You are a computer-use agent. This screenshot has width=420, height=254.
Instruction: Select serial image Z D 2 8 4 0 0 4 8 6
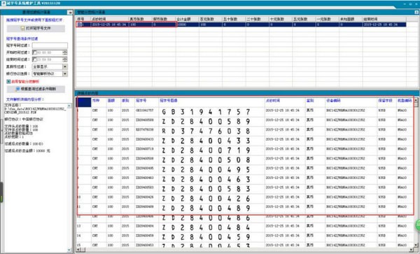[x=206, y=218]
